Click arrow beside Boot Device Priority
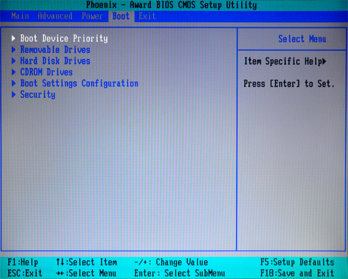Viewport: 348px width, 279px height. pyautogui.click(x=13, y=38)
